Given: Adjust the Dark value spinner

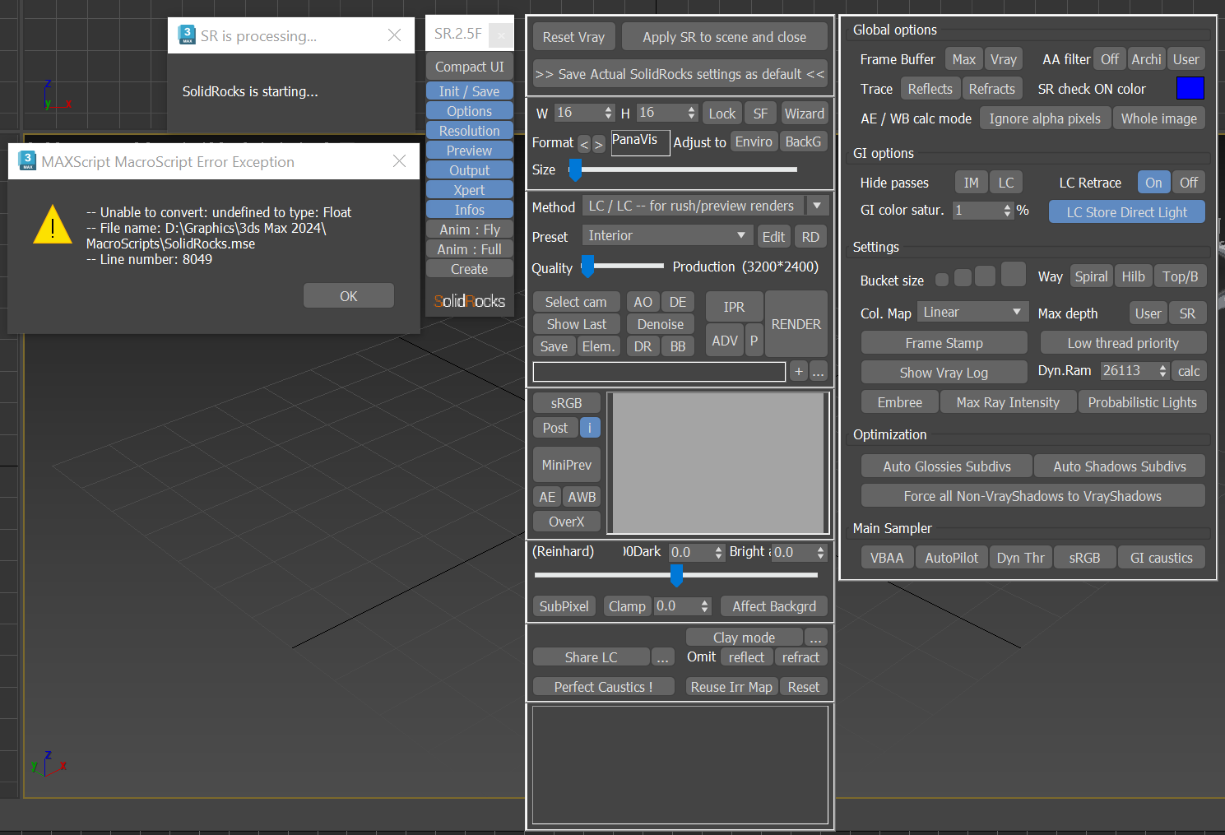Looking at the screenshot, I should 718,552.
